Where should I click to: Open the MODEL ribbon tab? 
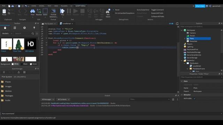(x=42, y=6)
